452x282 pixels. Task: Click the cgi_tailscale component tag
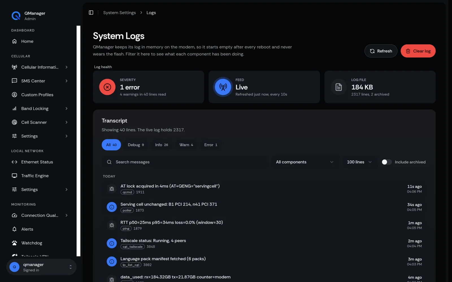[x=132, y=247]
